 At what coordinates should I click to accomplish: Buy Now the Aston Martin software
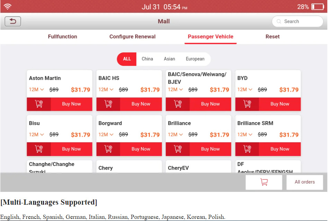(x=71, y=104)
